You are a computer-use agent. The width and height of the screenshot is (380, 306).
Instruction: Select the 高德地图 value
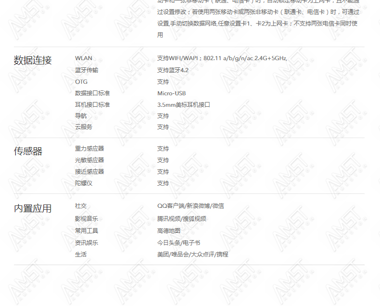tap(169, 230)
